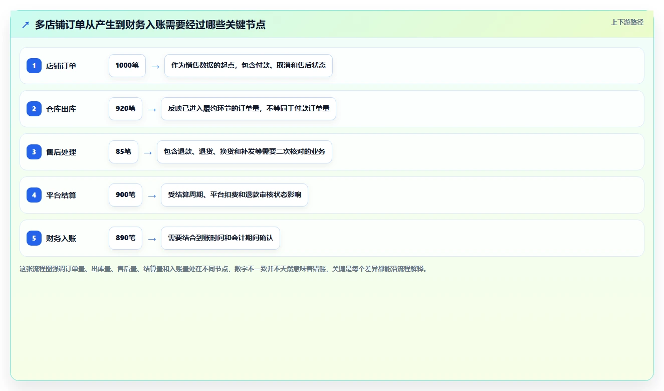Click description 需要结合到账时间和会计期间确认
The image size is (664, 391).
click(220, 238)
